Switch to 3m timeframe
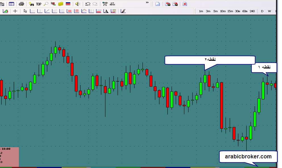The image size is (282, 168). pyautogui.click(x=208, y=11)
